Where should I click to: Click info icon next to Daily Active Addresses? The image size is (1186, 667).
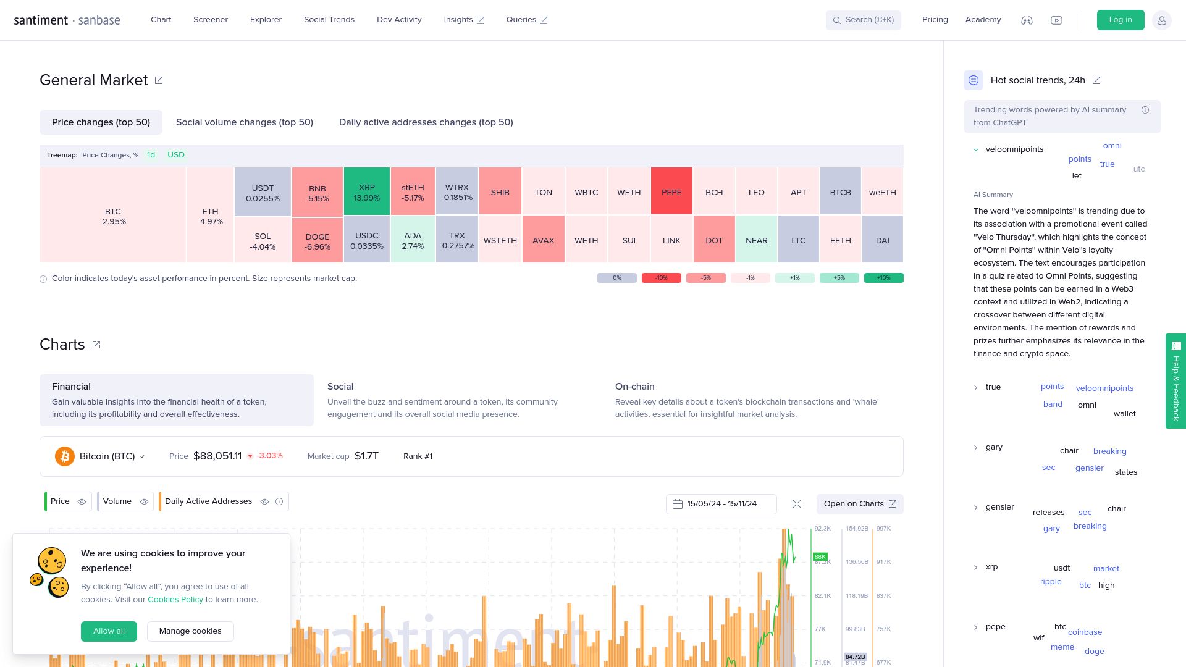pos(279,501)
